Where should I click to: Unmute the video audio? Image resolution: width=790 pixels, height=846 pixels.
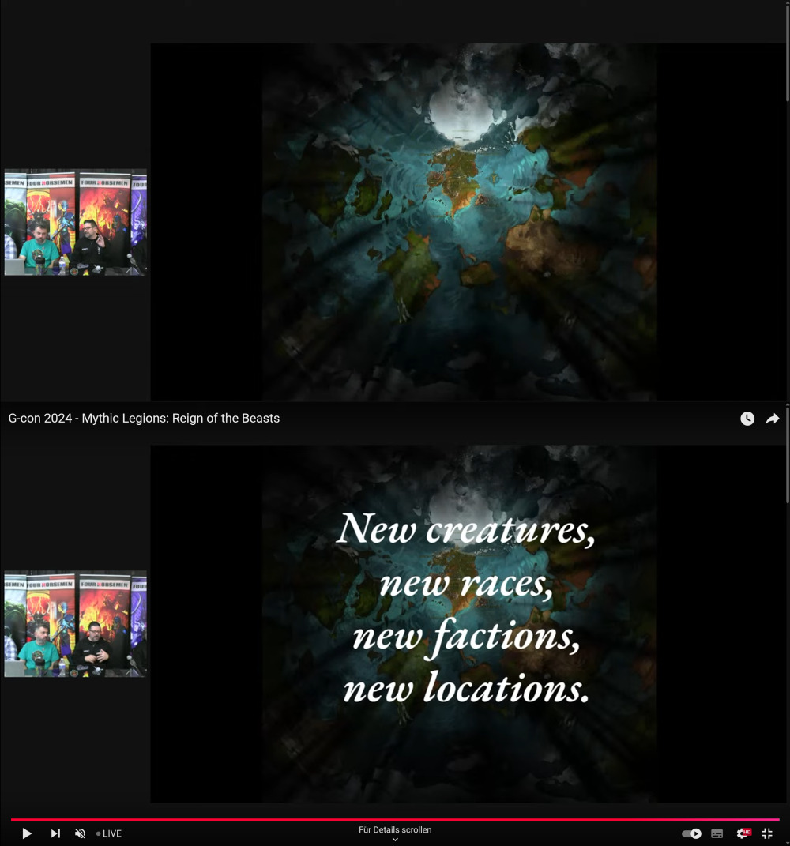coord(80,833)
